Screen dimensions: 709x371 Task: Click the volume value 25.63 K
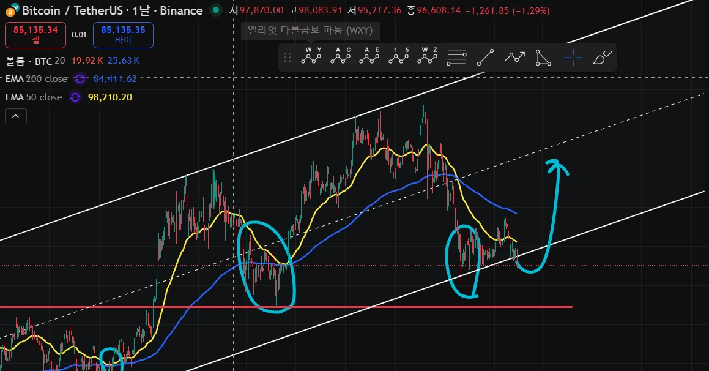(123, 61)
